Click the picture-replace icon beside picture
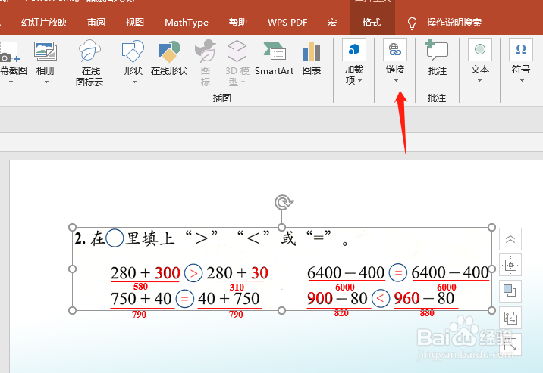This screenshot has width=543, height=373. click(x=510, y=318)
